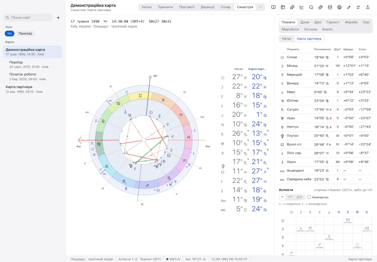Click Аспекти 1–2 · Транзит (ZET) status item
Screen dimensions: 377x262
139,259
